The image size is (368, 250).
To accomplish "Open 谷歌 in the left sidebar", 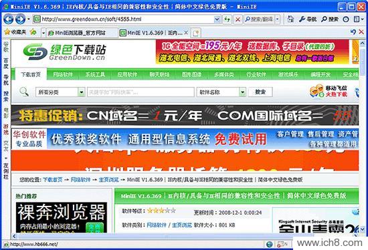I will (6, 47).
